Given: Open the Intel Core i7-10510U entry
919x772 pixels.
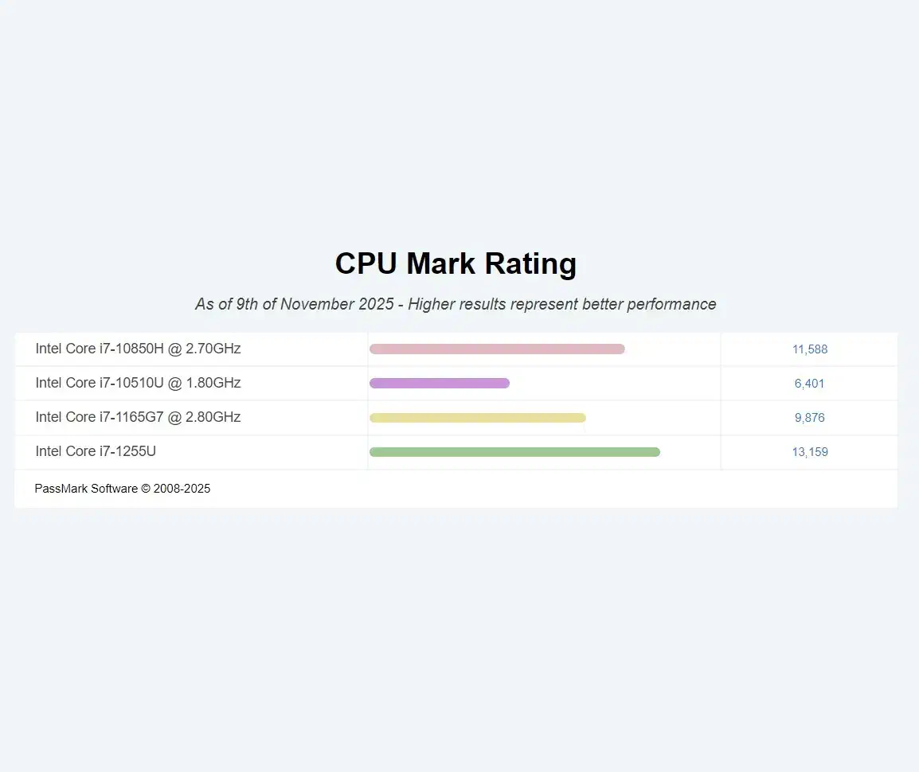Looking at the screenshot, I should coord(138,383).
